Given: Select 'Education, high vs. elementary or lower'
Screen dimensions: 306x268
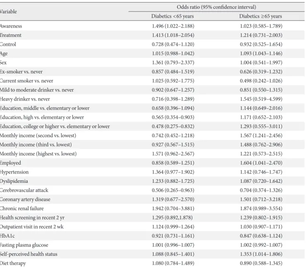Looking at the screenshot, I should pyautogui.click(x=42, y=117).
